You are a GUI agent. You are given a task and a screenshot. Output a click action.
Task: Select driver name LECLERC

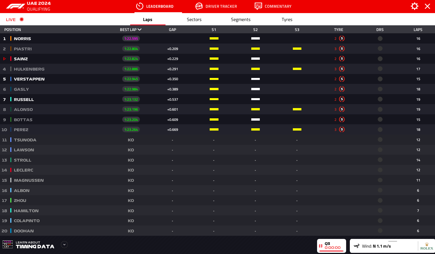[x=24, y=170]
